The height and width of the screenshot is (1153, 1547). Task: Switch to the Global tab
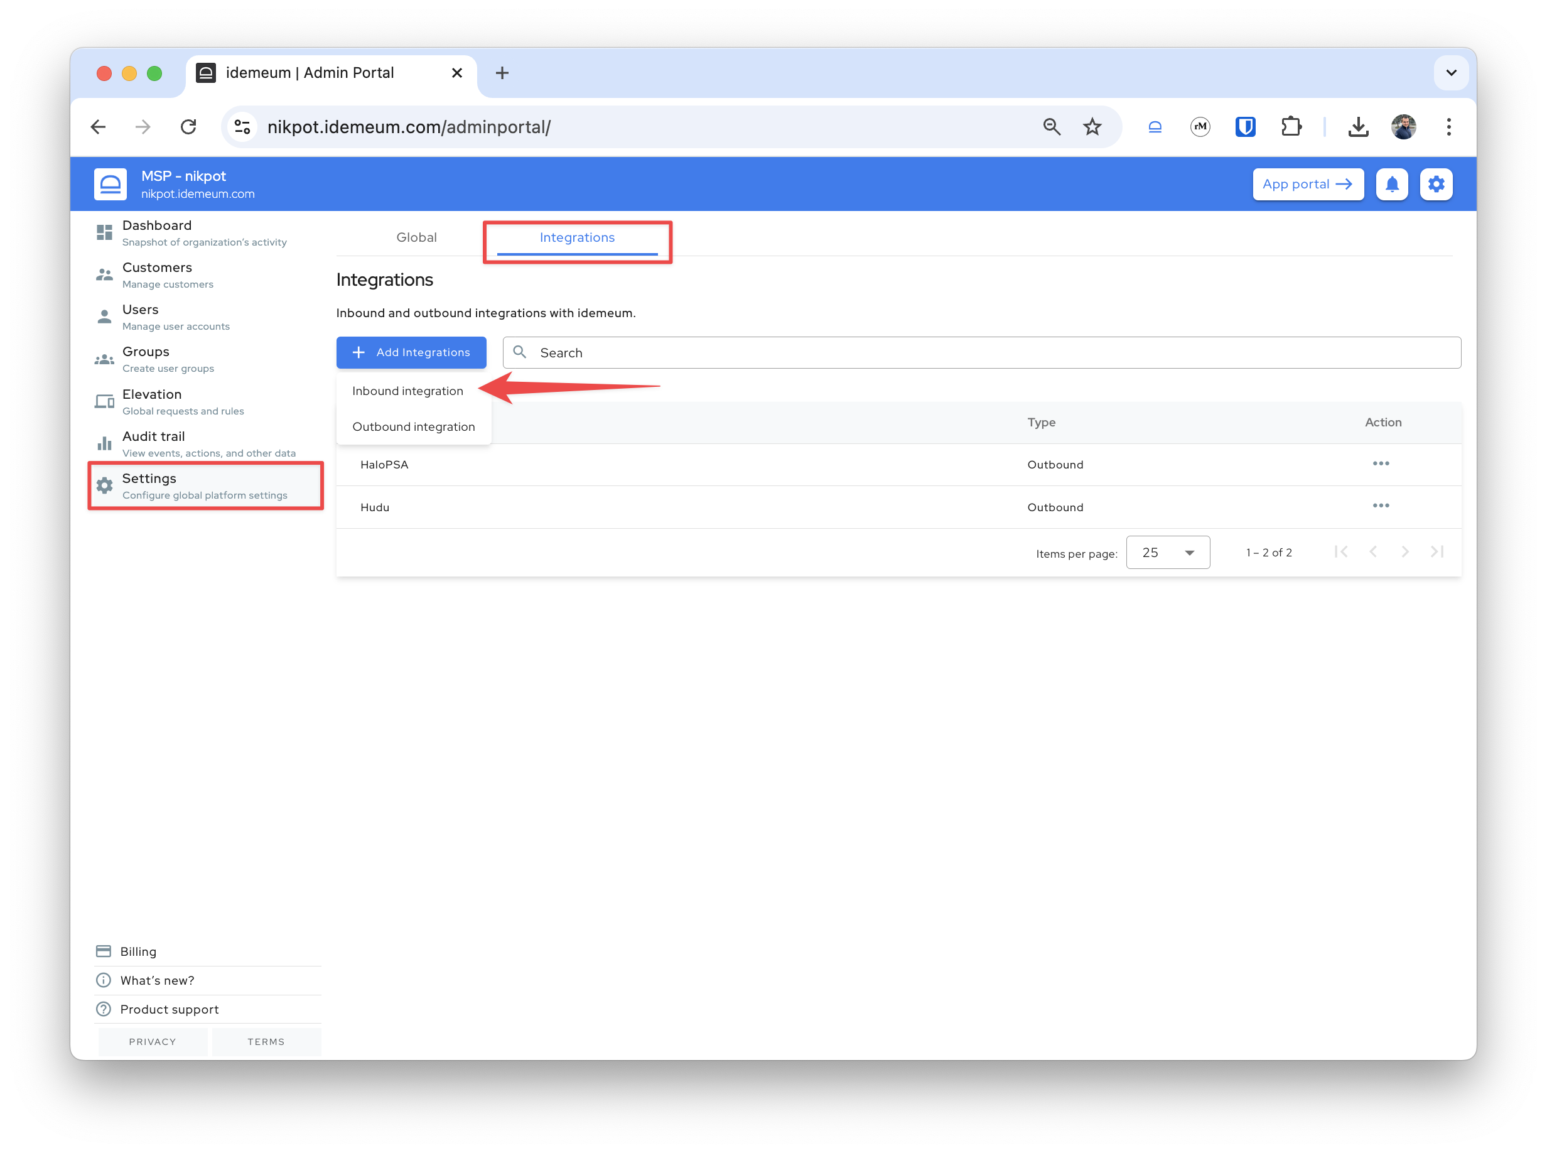[417, 237]
